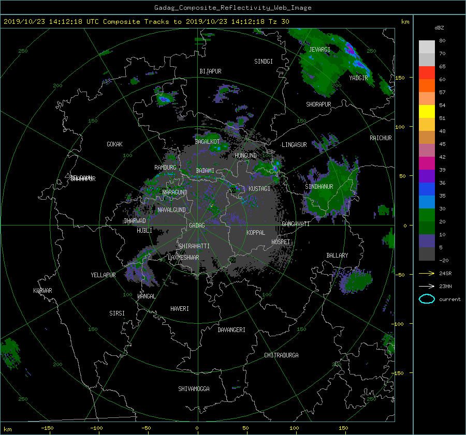Viewport: 466px width, 435px height.
Task: Click the HOSPET label
Action: (281, 242)
